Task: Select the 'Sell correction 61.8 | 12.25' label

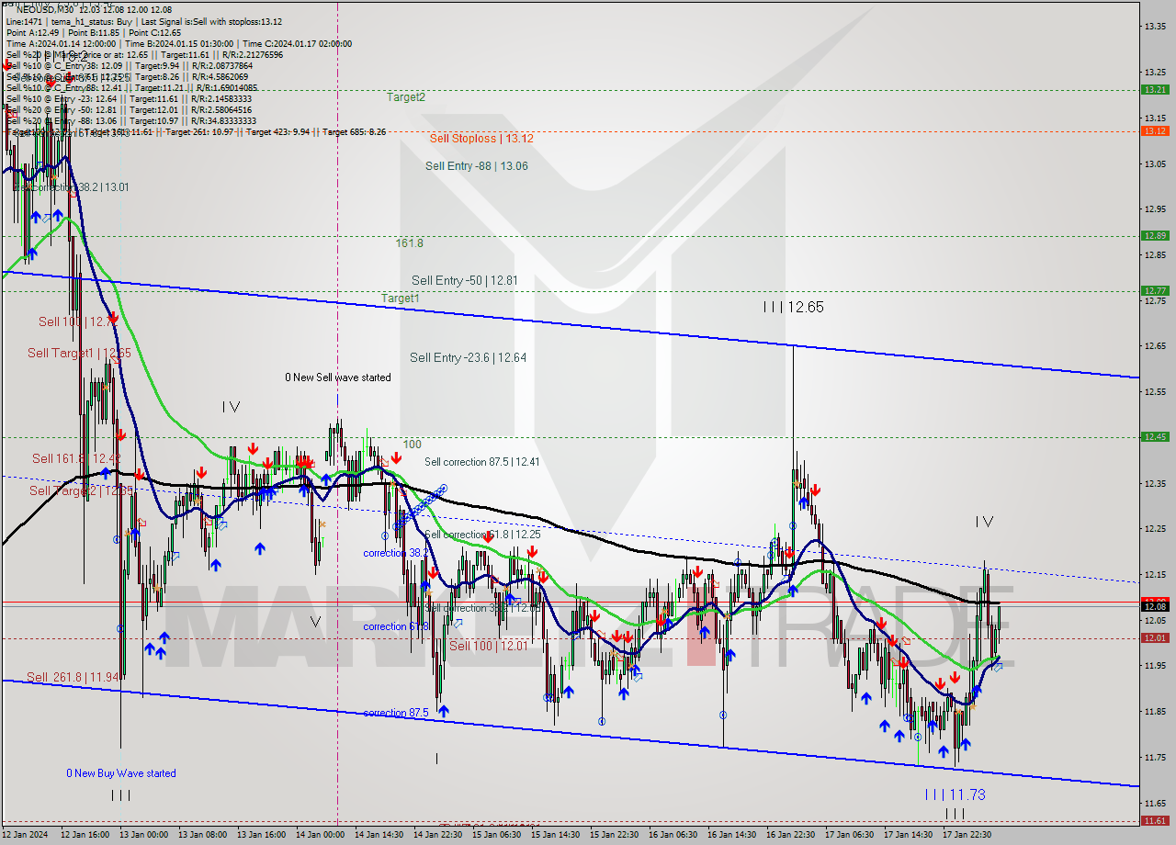Action: [x=482, y=535]
